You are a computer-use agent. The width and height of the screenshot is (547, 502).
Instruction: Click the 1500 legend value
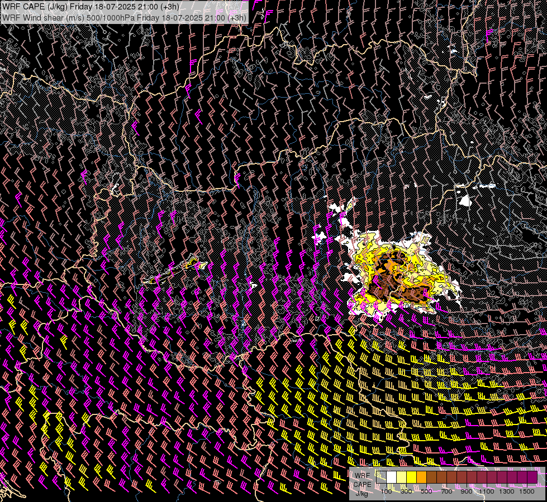(527, 491)
